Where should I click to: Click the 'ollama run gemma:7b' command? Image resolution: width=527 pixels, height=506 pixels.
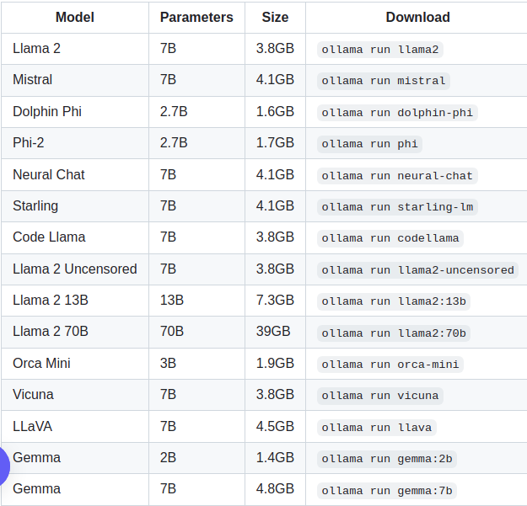point(386,491)
